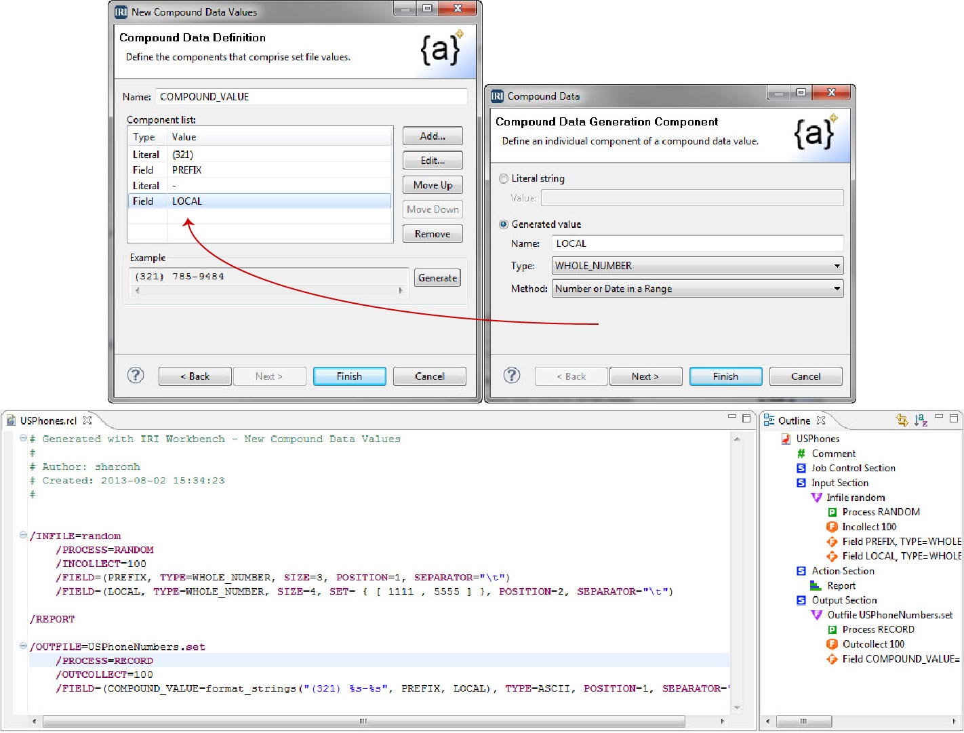Select Literal dash row in component list
Viewport: 964px width, 733px height.
tap(260, 186)
